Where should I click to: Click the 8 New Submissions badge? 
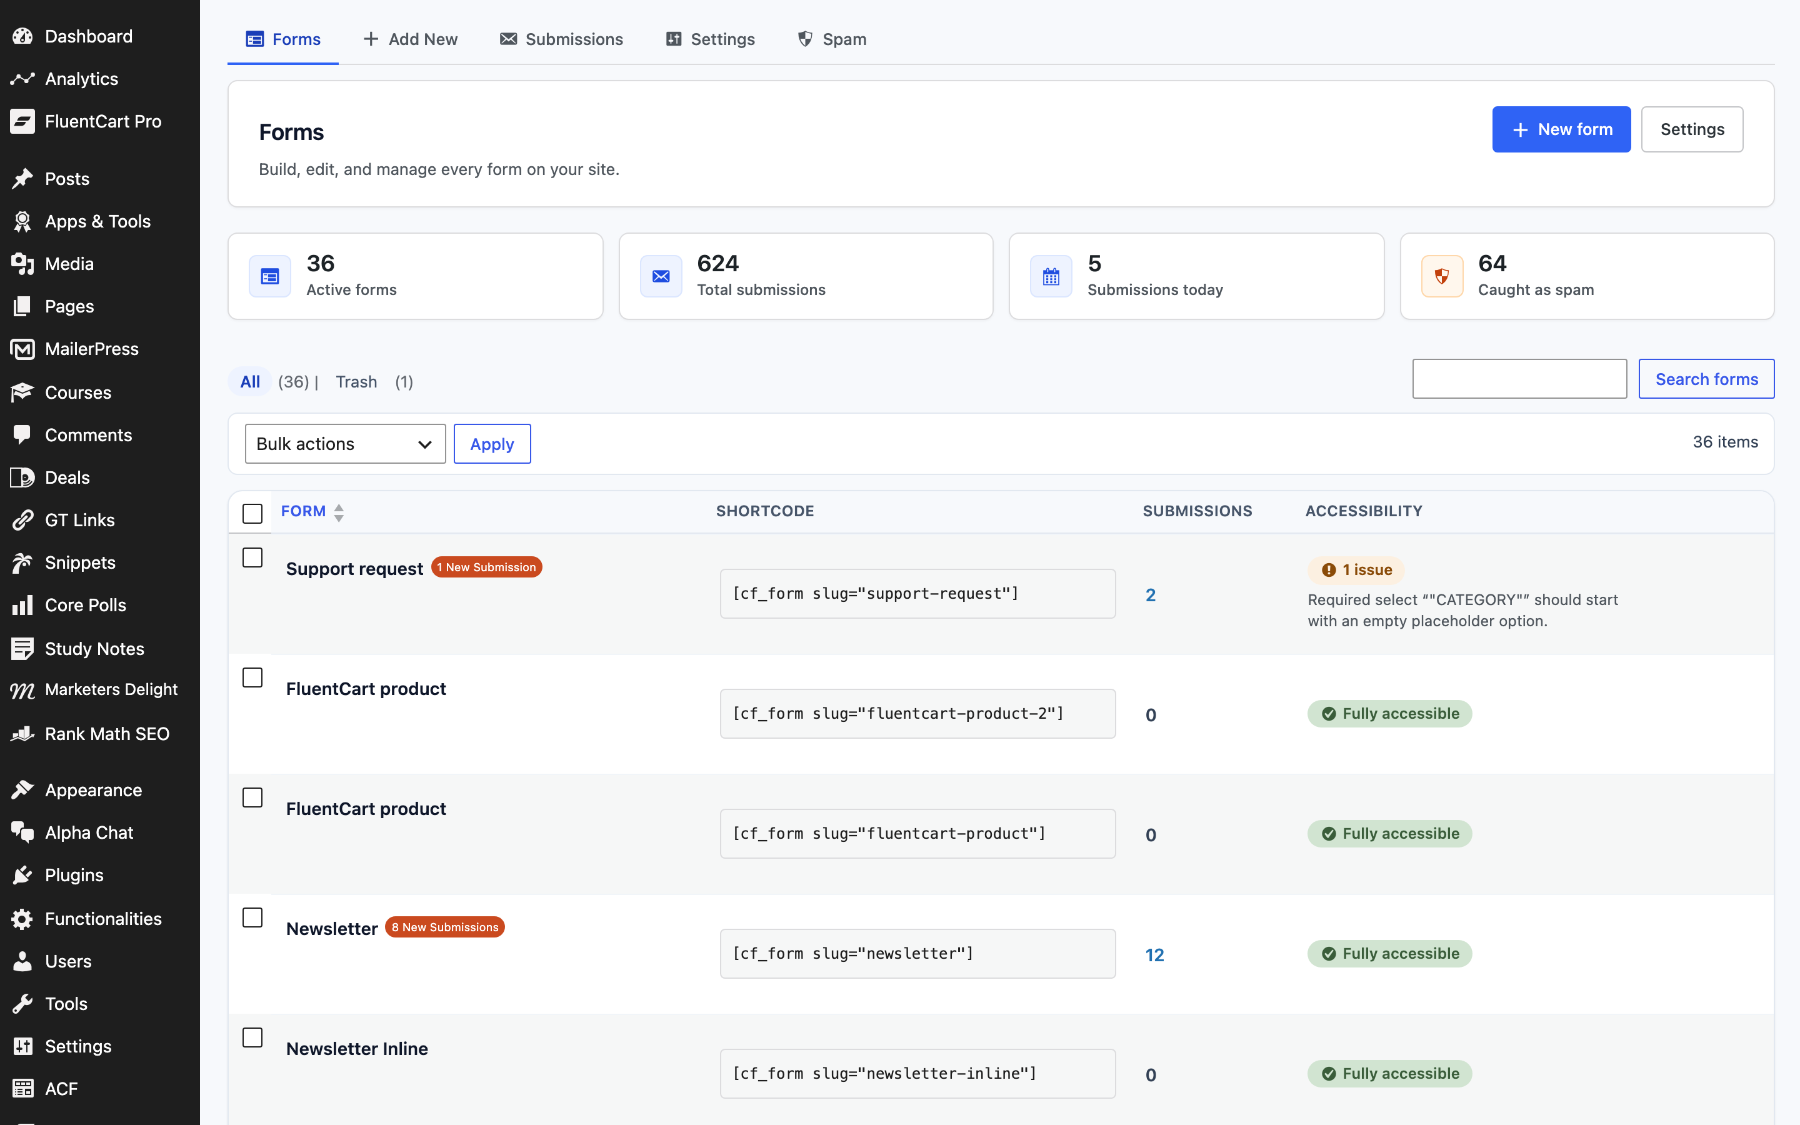pyautogui.click(x=445, y=927)
